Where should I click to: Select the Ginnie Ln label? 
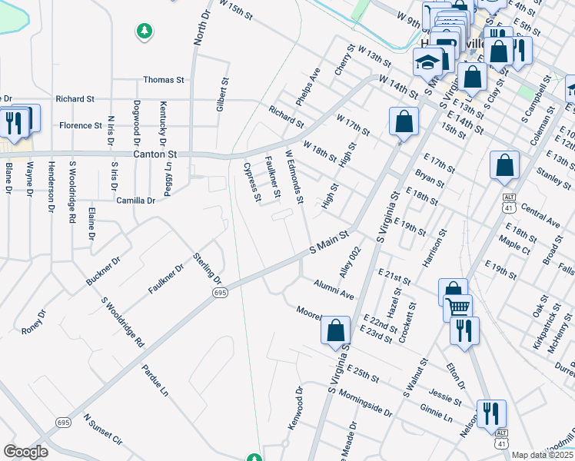pos(436,413)
